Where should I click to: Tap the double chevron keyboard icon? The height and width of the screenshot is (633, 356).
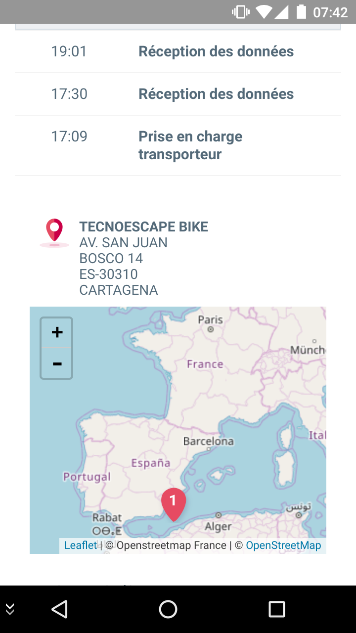(10, 609)
